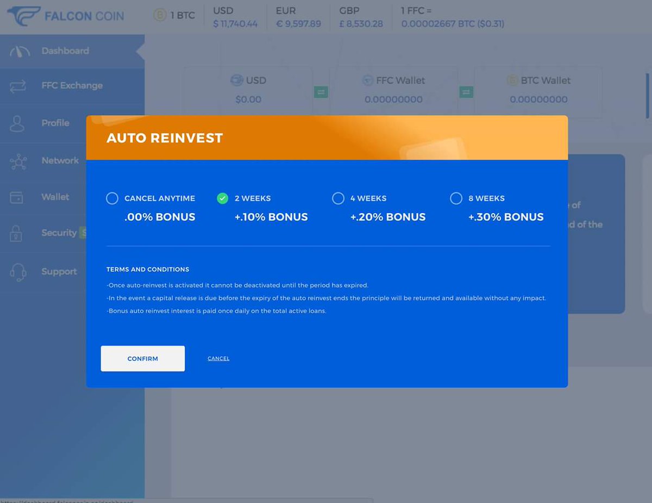Select the FFC Exchange sidebar icon
The width and height of the screenshot is (652, 503).
coord(19,86)
